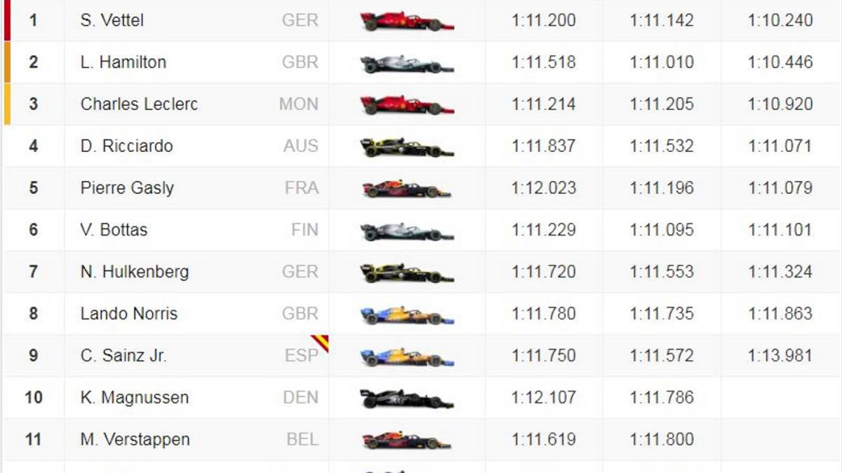Click Lando Norris's orange McLaren car icon

407,315
